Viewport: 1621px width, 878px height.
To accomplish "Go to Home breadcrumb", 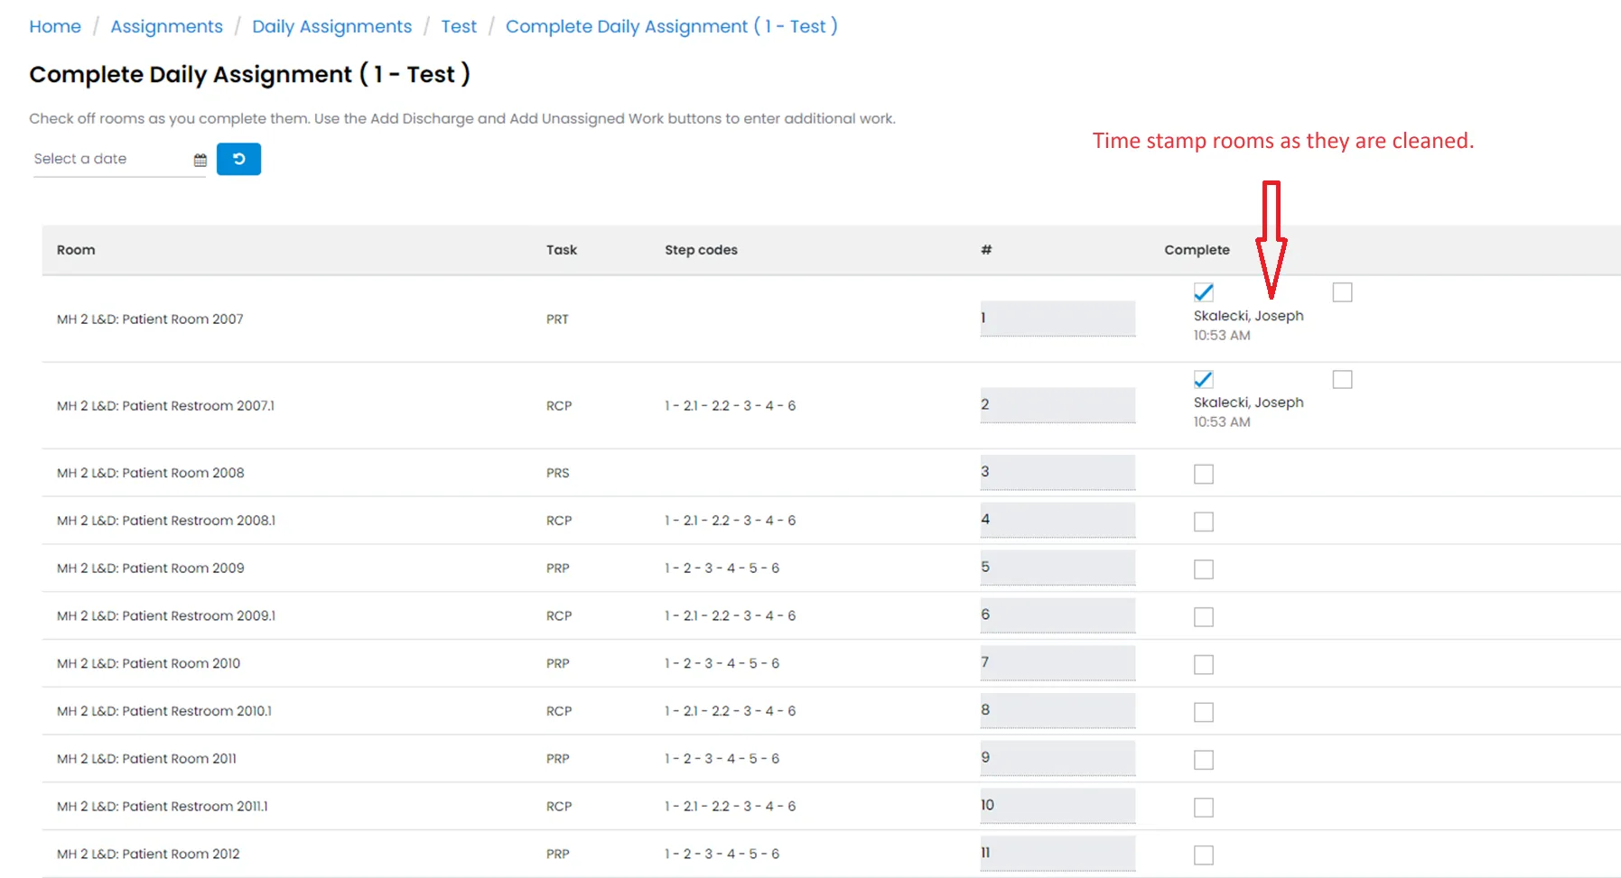I will click(x=55, y=26).
